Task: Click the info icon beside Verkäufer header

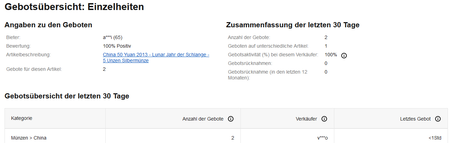Action: coord(324,119)
